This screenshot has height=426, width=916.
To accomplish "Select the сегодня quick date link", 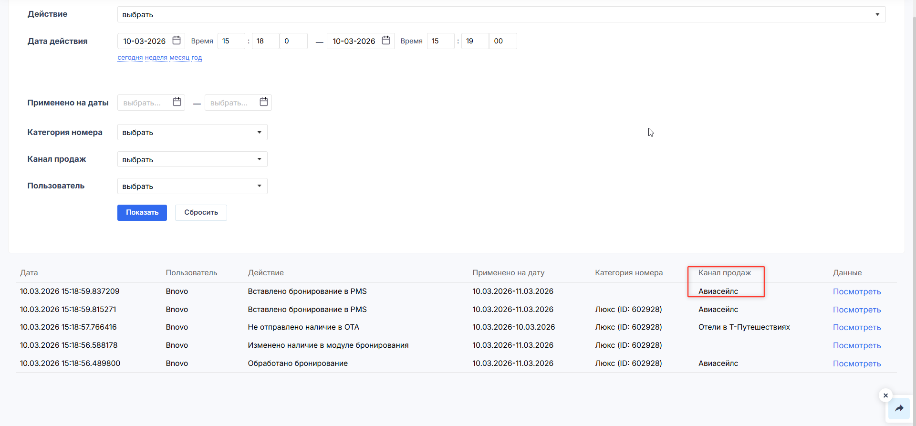I will pyautogui.click(x=130, y=58).
